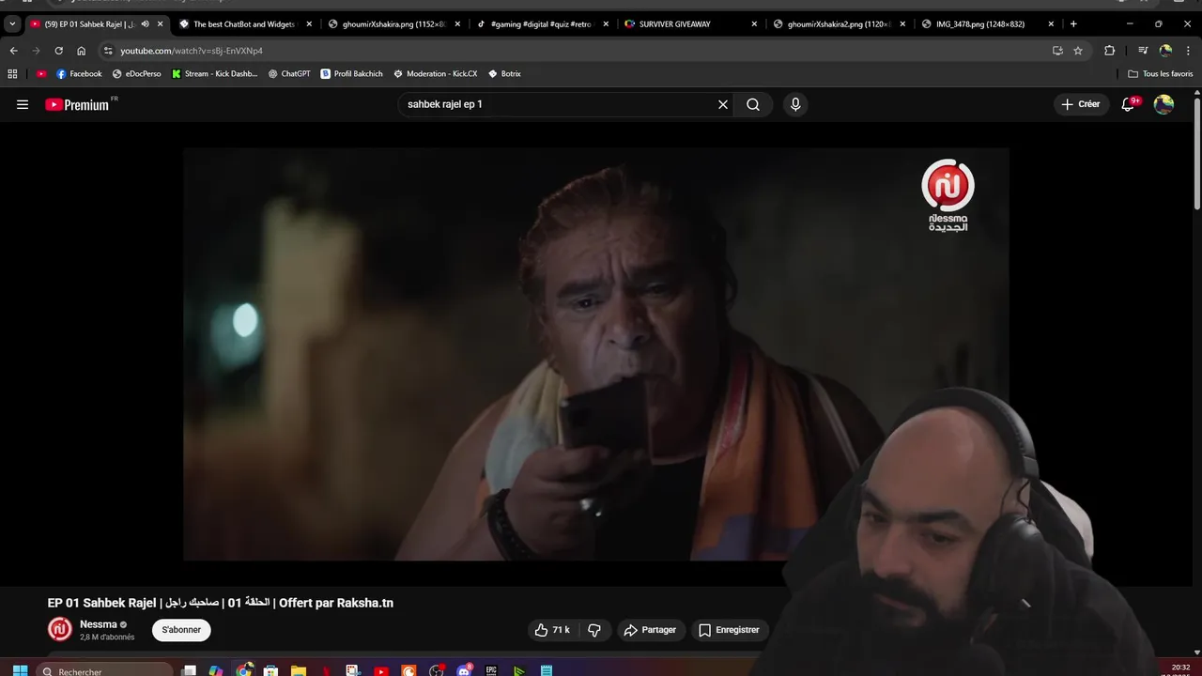Open Epic Games Launcher from taskbar
1202x676 pixels.
491,670
